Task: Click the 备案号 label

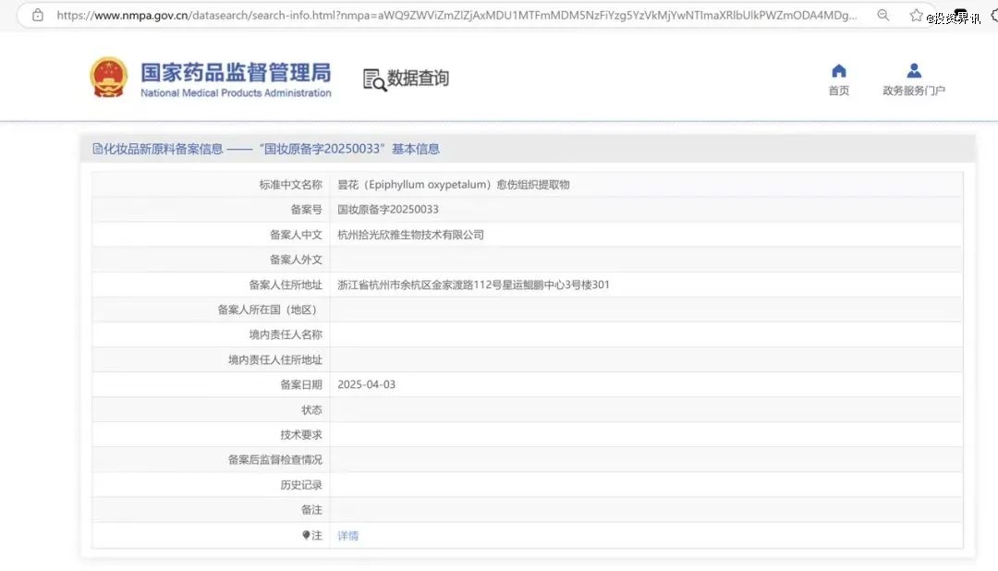Action: 306,210
